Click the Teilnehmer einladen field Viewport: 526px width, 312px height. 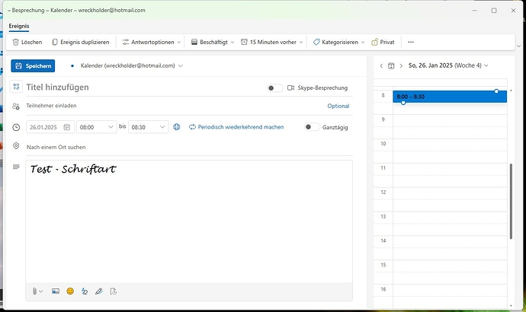pos(175,106)
